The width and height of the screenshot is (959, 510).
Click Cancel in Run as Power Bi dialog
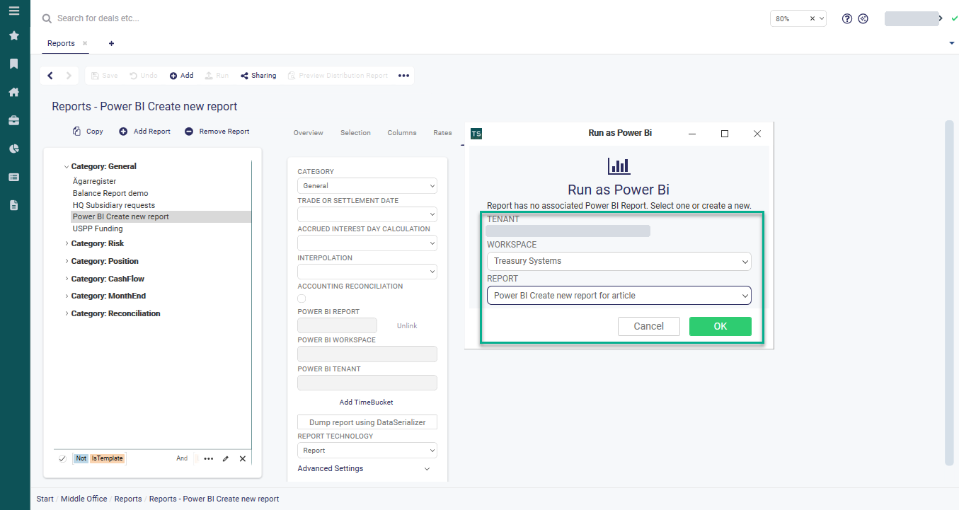tap(649, 326)
